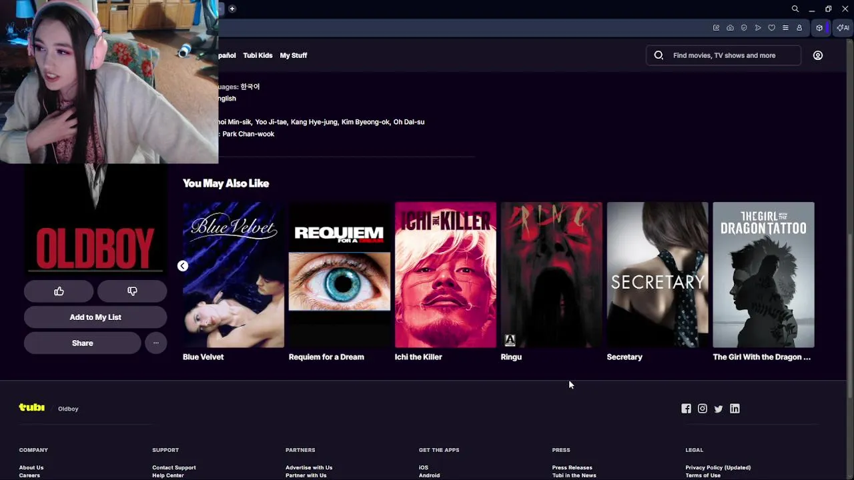Open The Girl With the Dragon Tattoo poster
This screenshot has height=480, width=854.
pyautogui.click(x=764, y=275)
